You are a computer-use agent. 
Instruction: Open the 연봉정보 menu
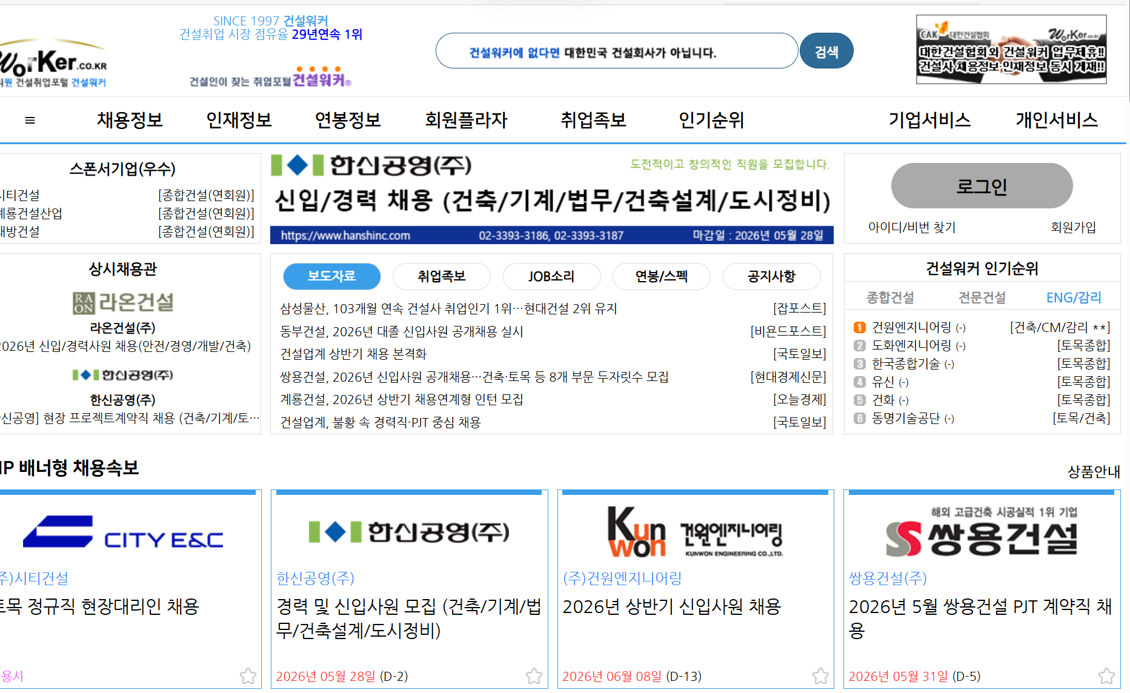pyautogui.click(x=348, y=120)
